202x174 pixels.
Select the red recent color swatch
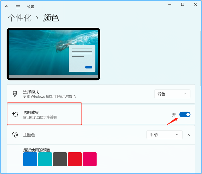(x=75, y=159)
